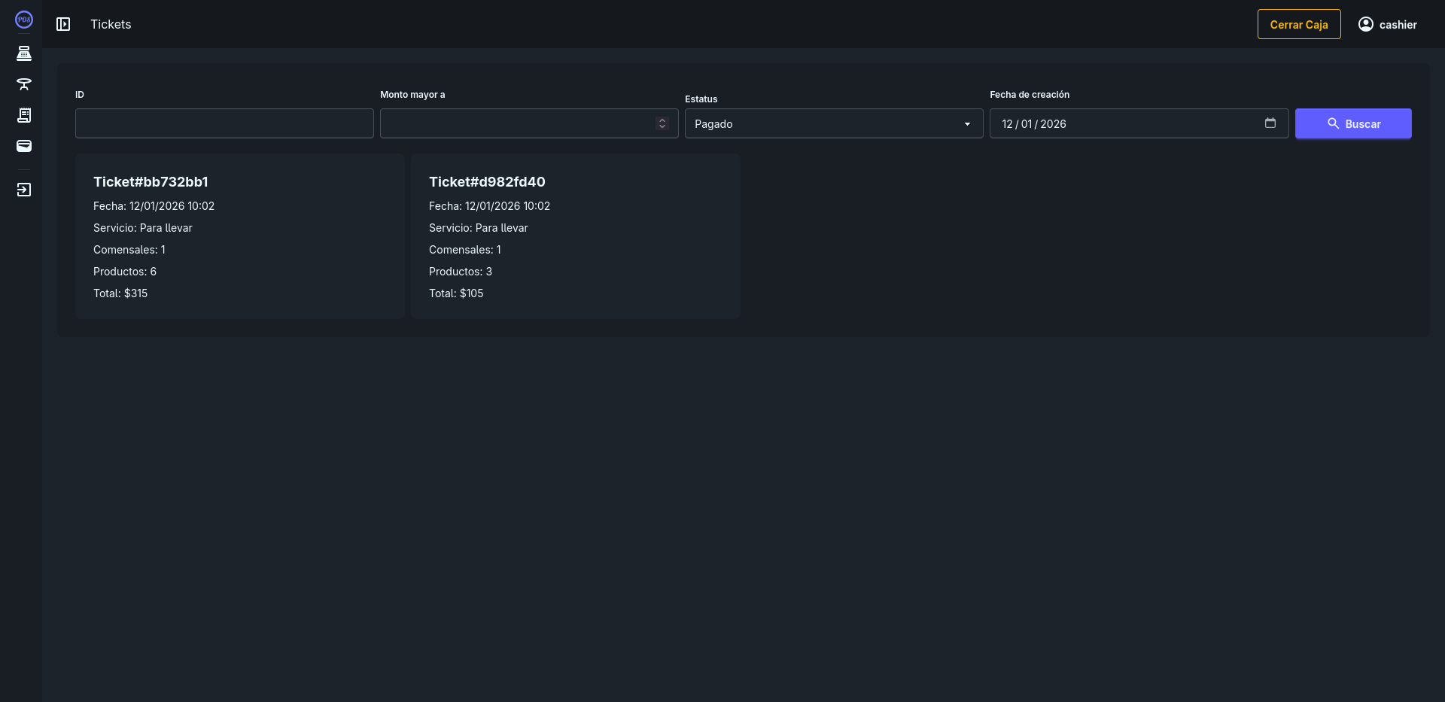Open ticket card #d982fd40
Screen dimensions: 1445x702
coord(575,236)
